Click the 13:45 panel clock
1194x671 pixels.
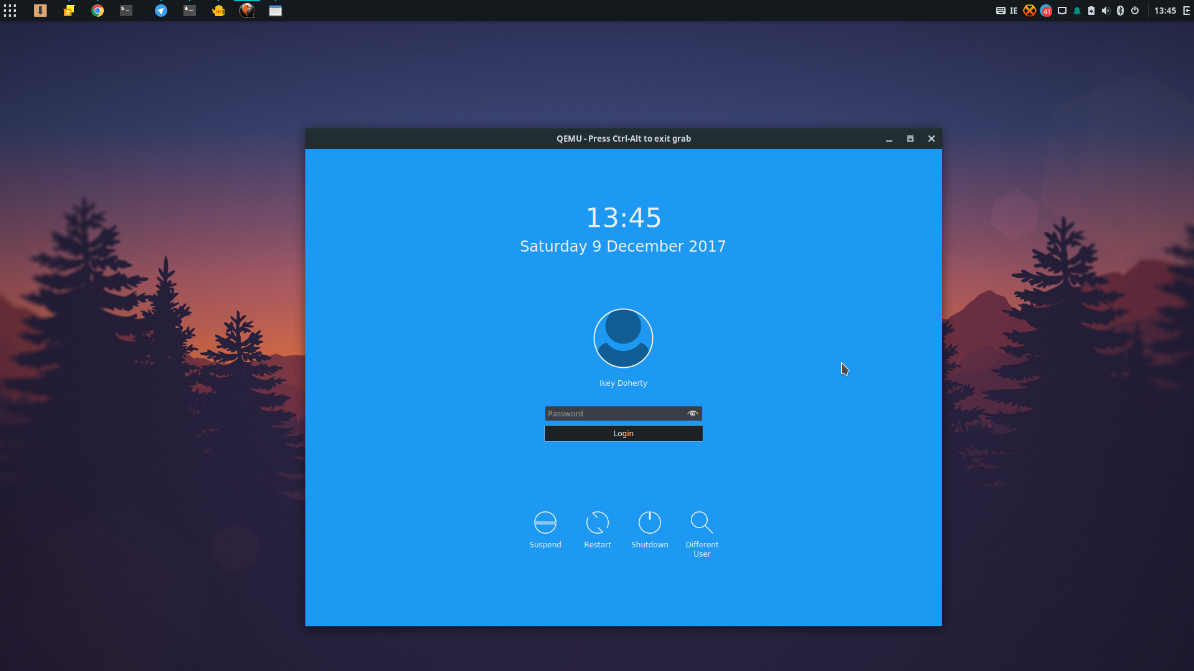click(x=1165, y=11)
